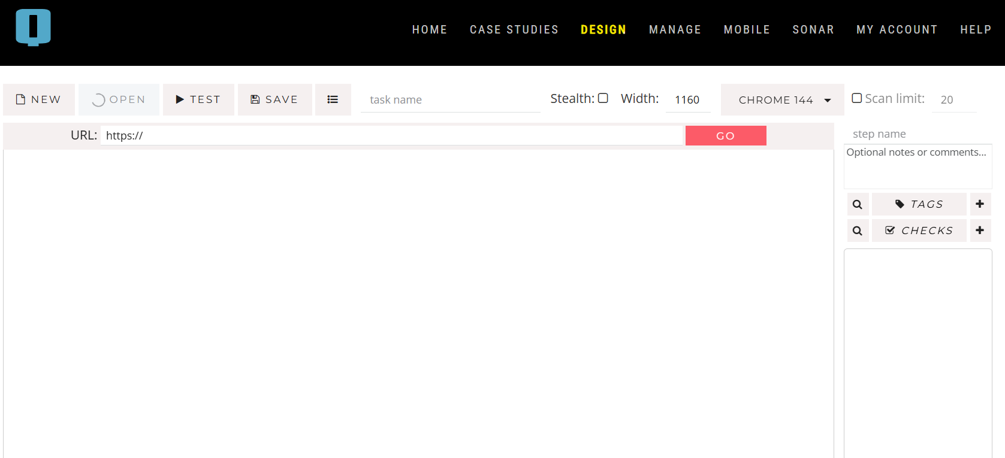This screenshot has height=458, width=1005.
Task: Click the plus icon to add tag
Action: [980, 204]
